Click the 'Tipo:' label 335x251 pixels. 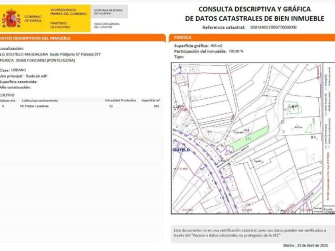point(179,57)
